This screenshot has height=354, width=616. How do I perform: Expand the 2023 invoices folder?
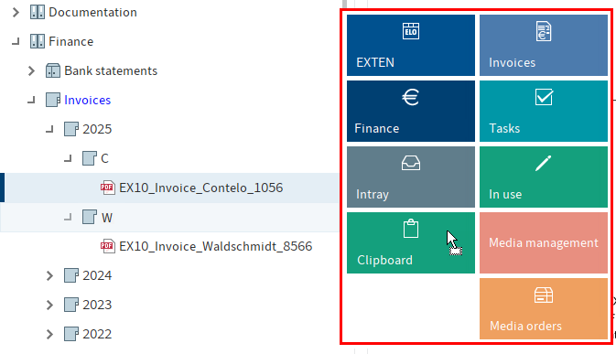click(x=49, y=305)
